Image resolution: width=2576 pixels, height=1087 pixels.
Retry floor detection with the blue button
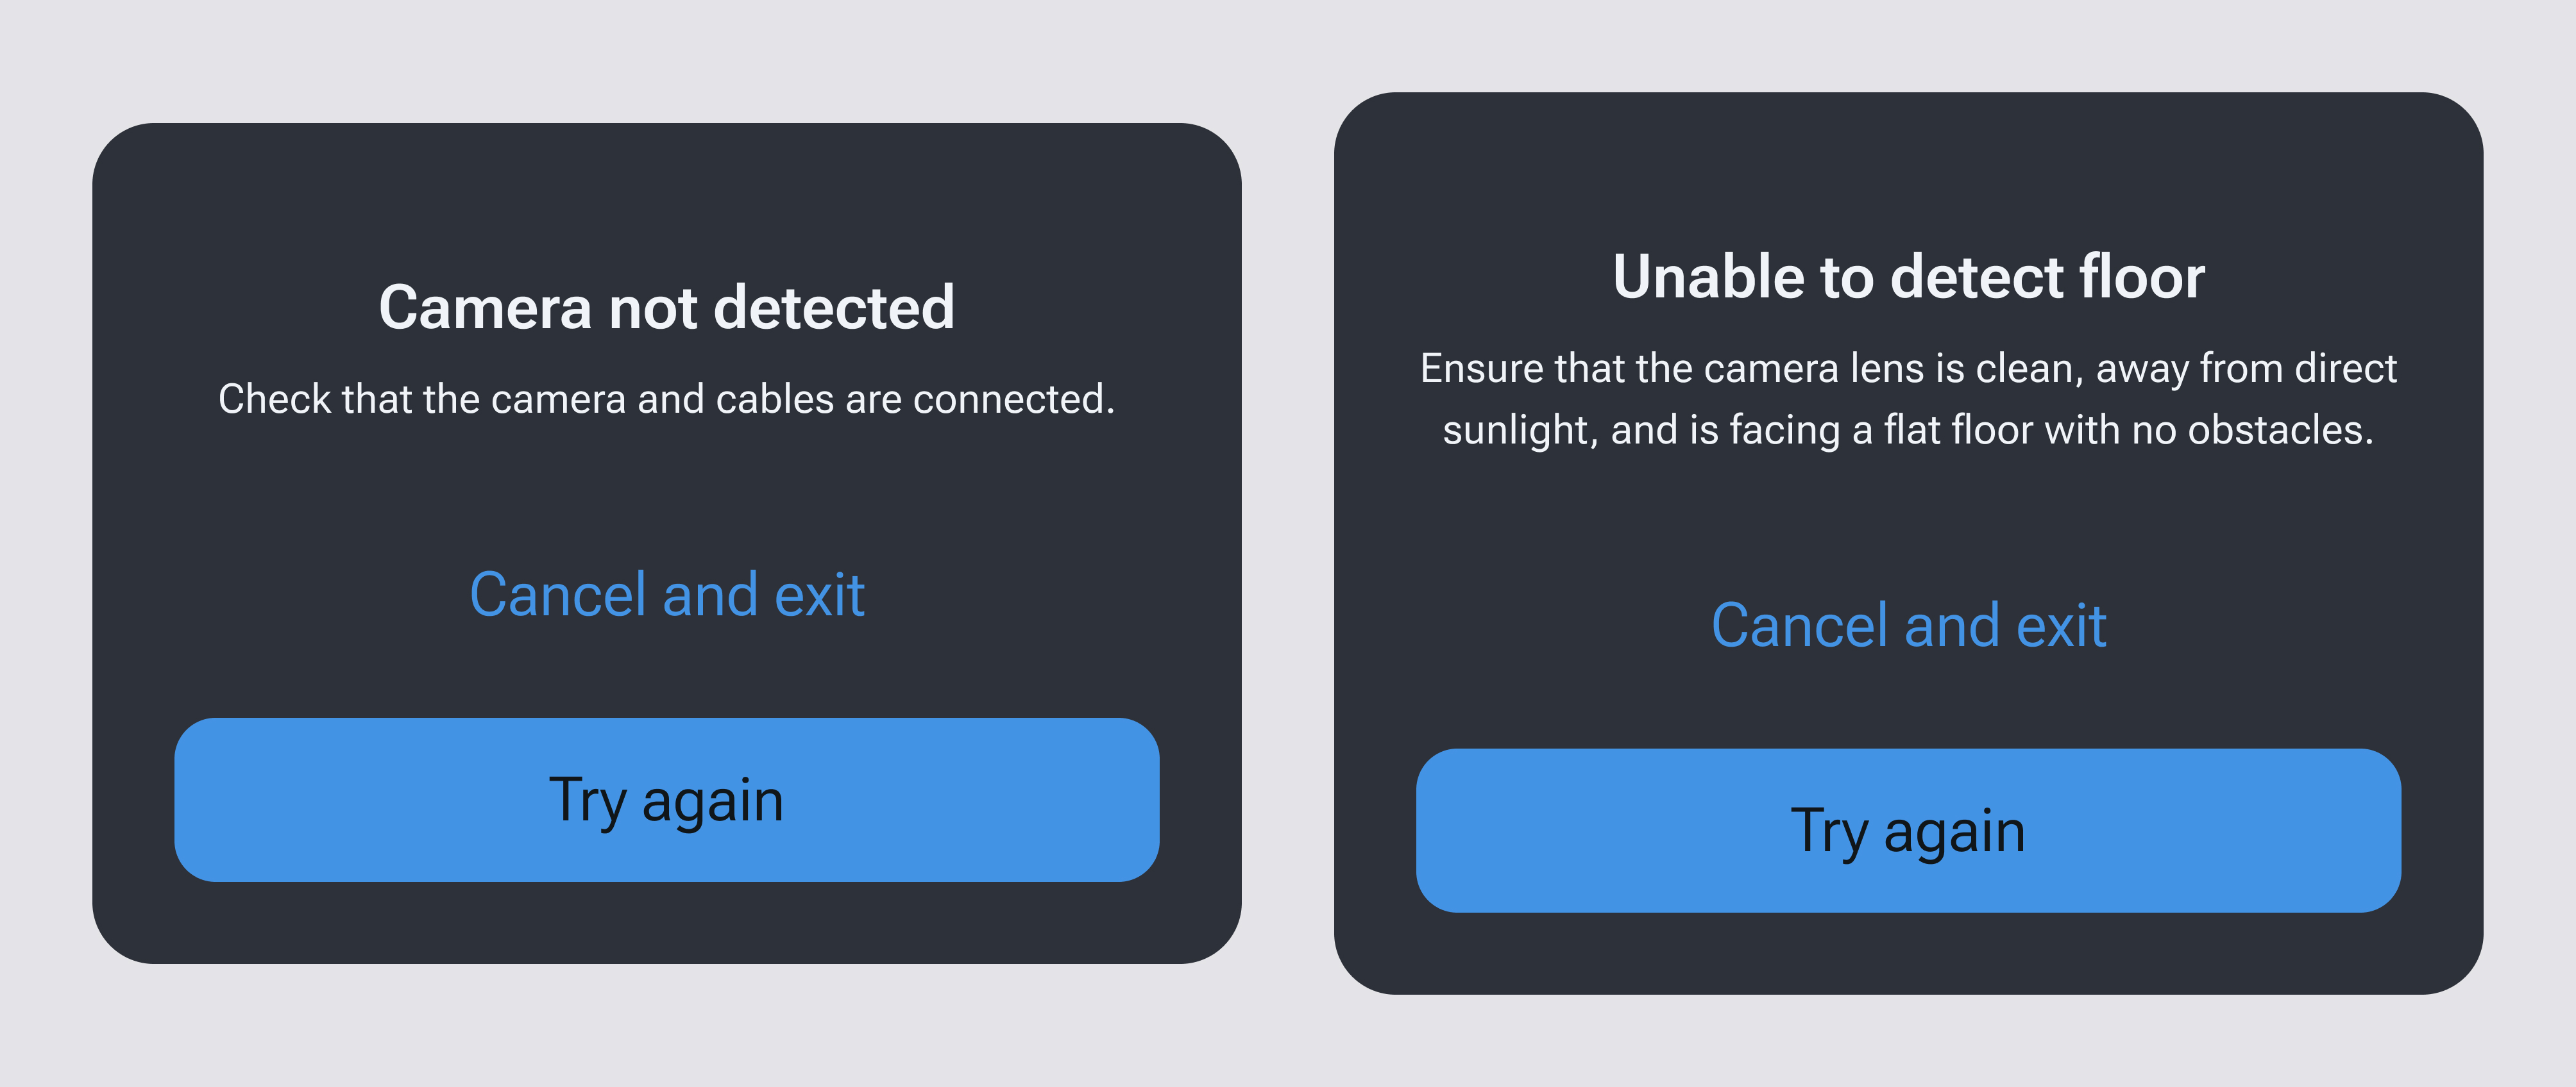click(1908, 830)
